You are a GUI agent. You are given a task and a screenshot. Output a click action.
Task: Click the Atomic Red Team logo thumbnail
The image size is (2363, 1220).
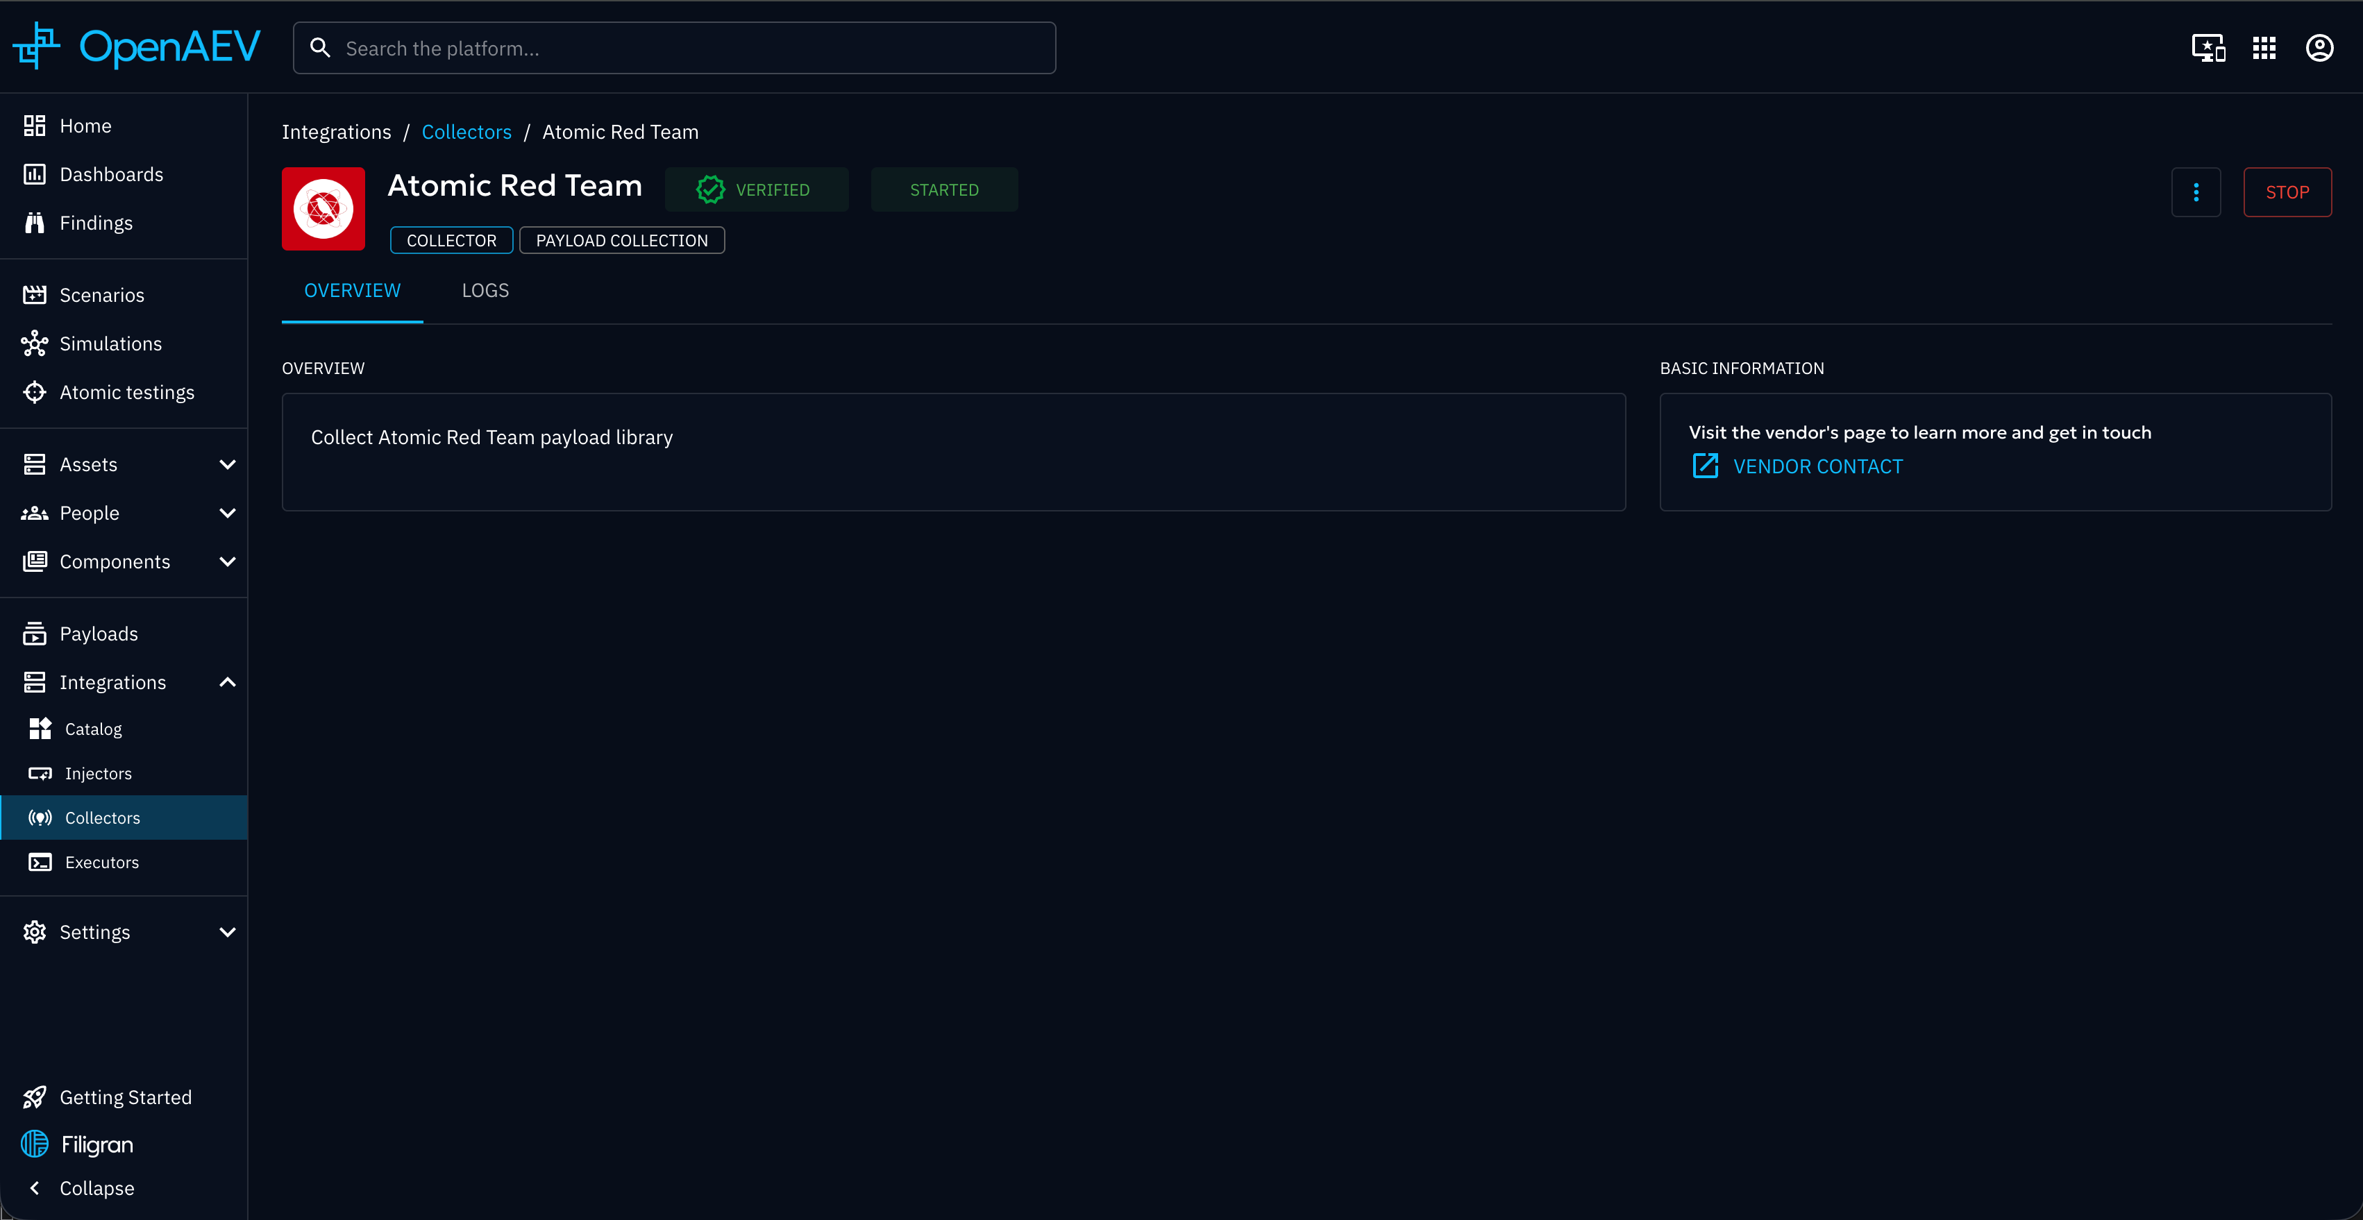(323, 209)
